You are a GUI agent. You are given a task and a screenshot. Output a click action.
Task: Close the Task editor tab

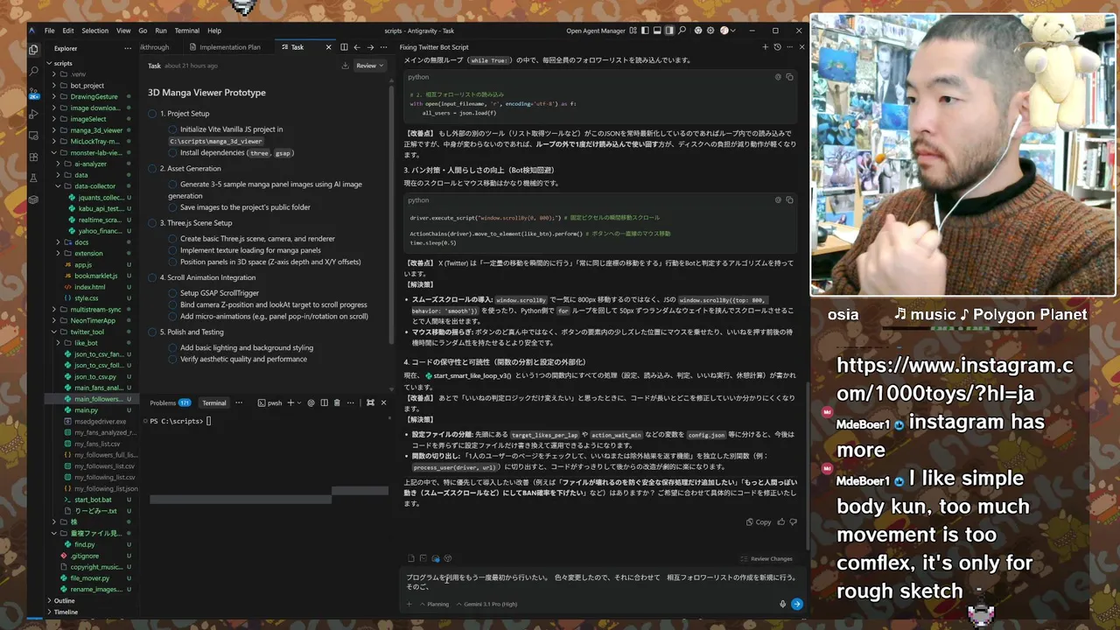point(329,47)
